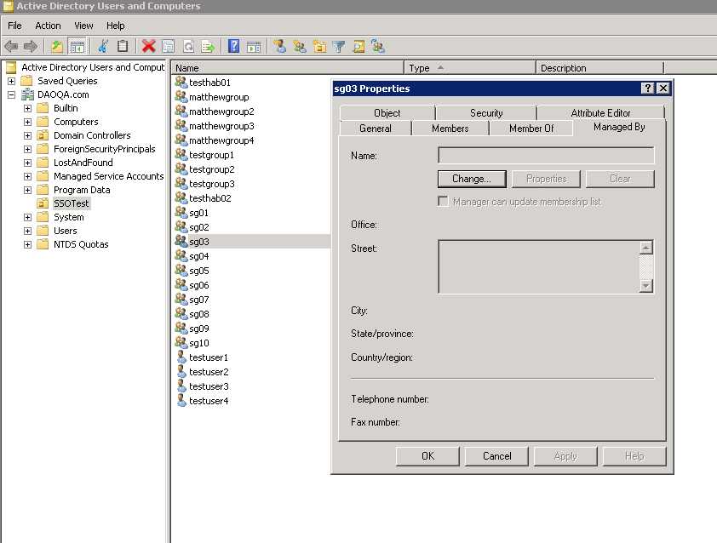This screenshot has width=717, height=543.
Task: Click the Cut scissors toolbar icon
Action: coord(103,47)
